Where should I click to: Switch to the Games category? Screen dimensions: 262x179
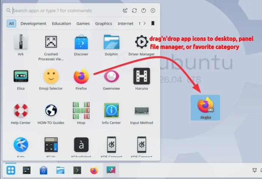click(x=83, y=23)
